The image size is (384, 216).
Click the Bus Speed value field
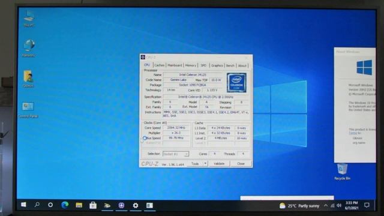(176, 138)
